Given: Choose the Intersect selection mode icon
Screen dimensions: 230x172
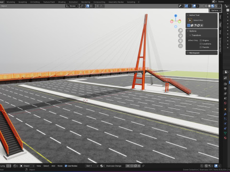Looking at the screenshot, I should (202, 25).
